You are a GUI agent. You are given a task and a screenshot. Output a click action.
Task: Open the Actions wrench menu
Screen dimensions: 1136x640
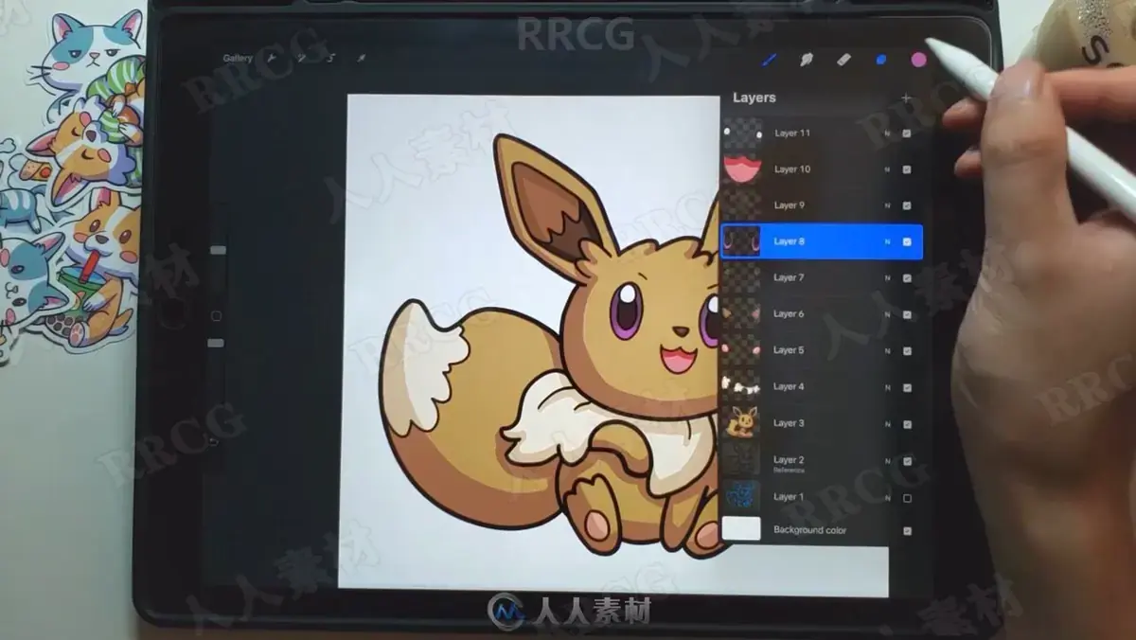click(x=272, y=59)
